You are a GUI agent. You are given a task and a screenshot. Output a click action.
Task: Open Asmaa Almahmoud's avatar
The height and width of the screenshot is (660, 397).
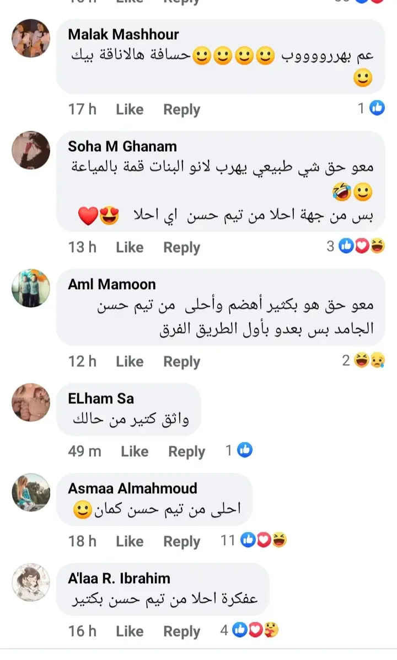(31, 492)
